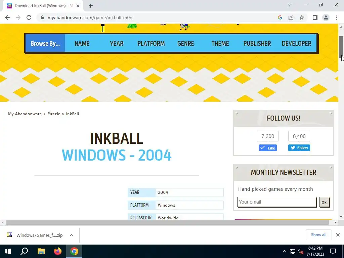344x258 pixels.
Task: Click the vertical scrollbar thumb
Action: 341,46
